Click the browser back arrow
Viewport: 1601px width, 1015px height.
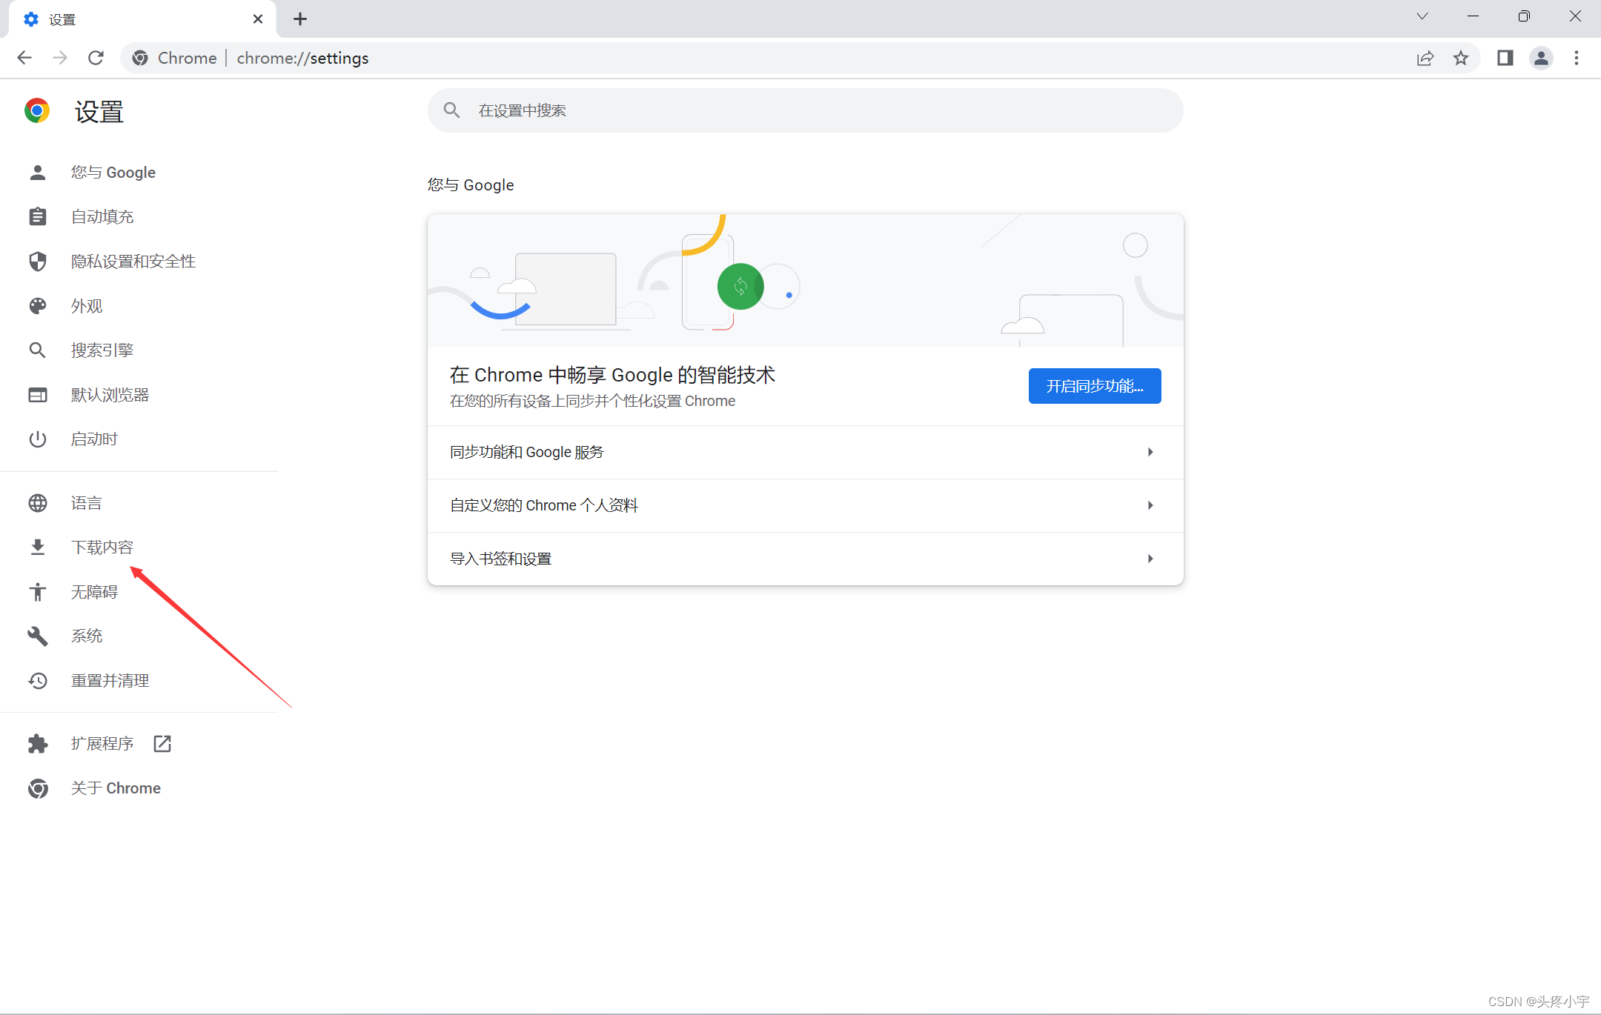(x=24, y=58)
